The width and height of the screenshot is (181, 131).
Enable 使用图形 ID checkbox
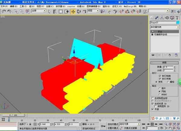pyautogui.click(x=156, y=106)
